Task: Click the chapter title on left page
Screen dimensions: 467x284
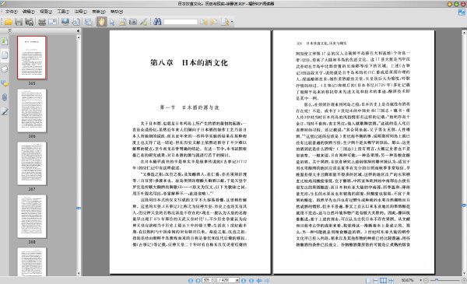Action: point(189,63)
